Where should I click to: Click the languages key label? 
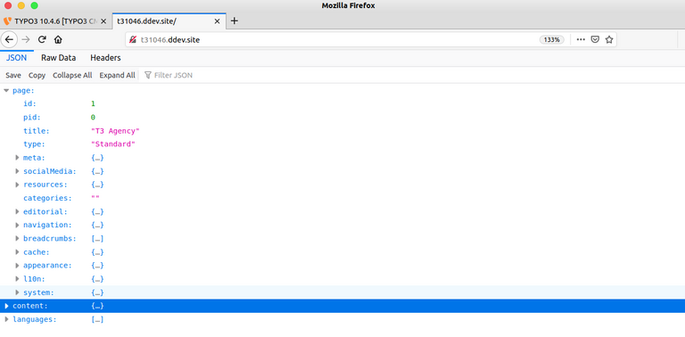[35, 319]
